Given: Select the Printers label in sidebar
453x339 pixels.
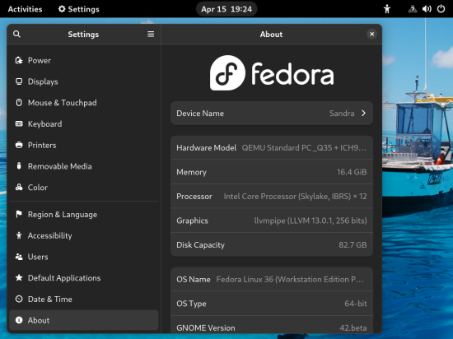Looking at the screenshot, I should (x=42, y=145).
